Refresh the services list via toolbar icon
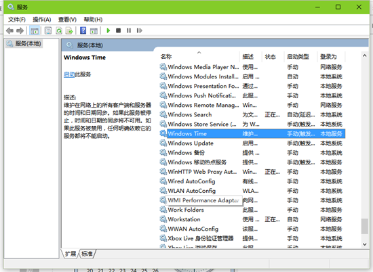The image size is (373, 272). click(x=59, y=30)
